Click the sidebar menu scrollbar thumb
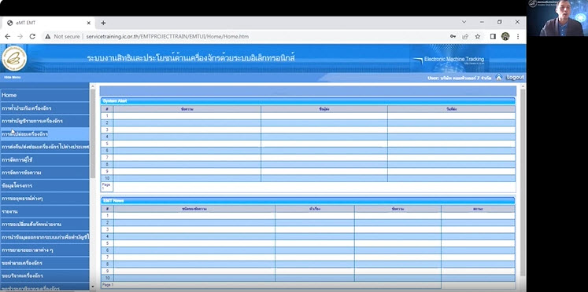The image size is (588, 292). (x=93, y=133)
